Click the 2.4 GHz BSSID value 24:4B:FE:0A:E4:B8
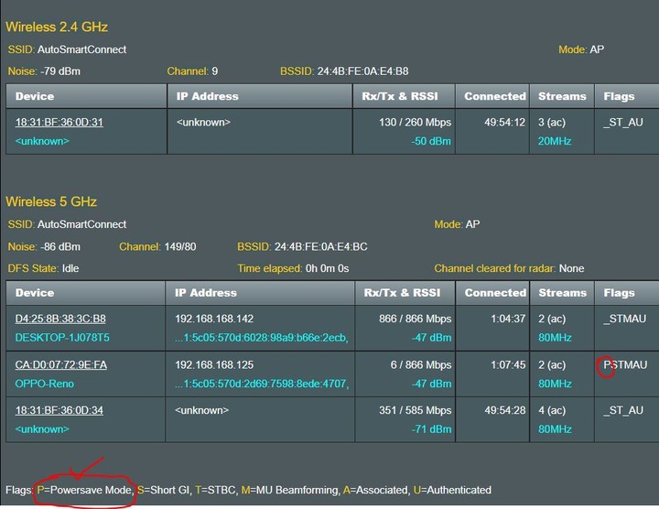 coord(362,71)
